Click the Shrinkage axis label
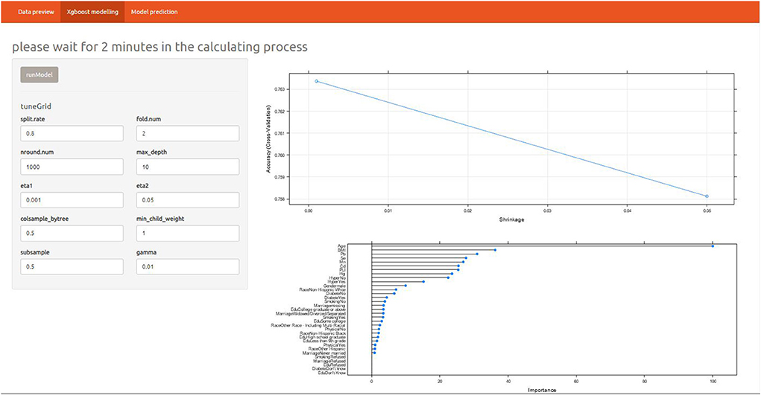The height and width of the screenshot is (395, 761). [x=511, y=219]
